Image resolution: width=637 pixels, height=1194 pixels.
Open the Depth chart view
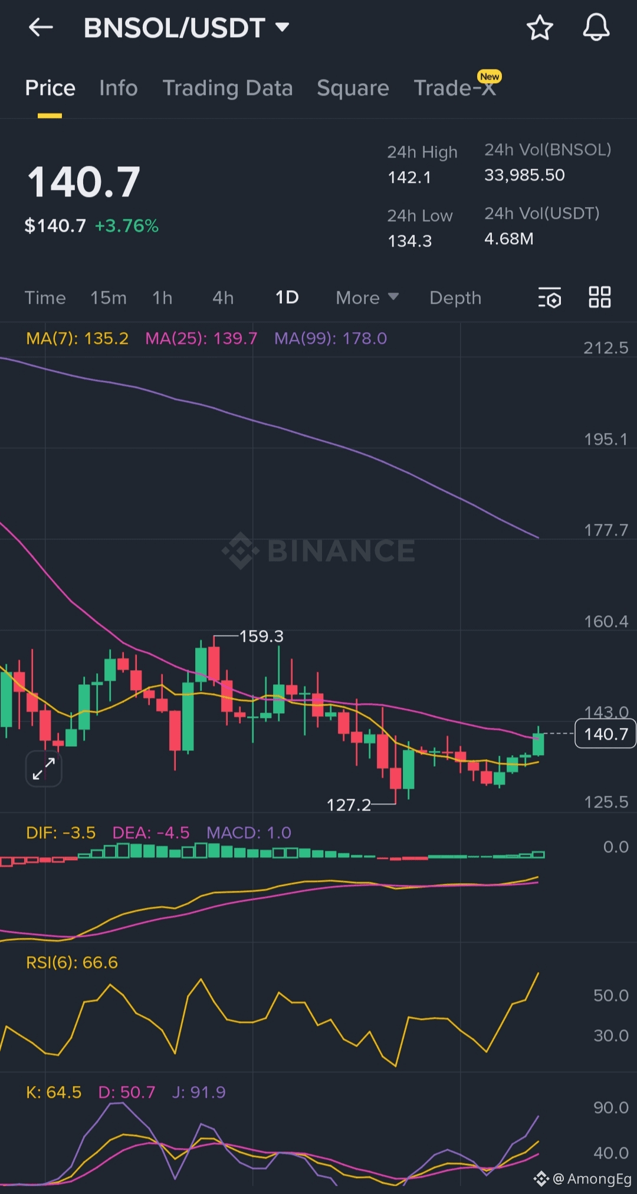tap(455, 298)
